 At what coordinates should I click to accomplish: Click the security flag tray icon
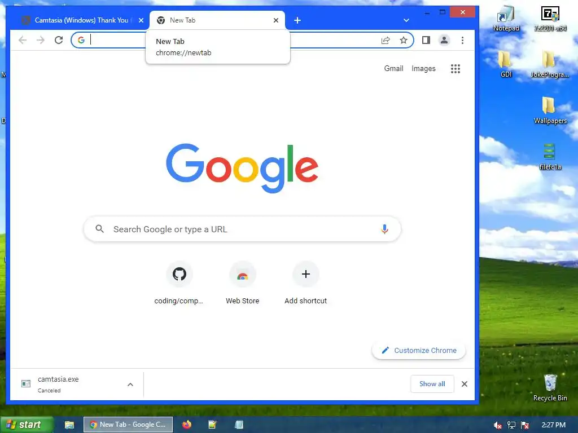(x=526, y=425)
